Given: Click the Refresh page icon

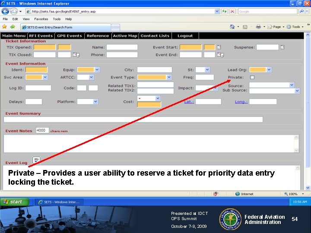Looking at the screenshot, I should tap(224, 11).
